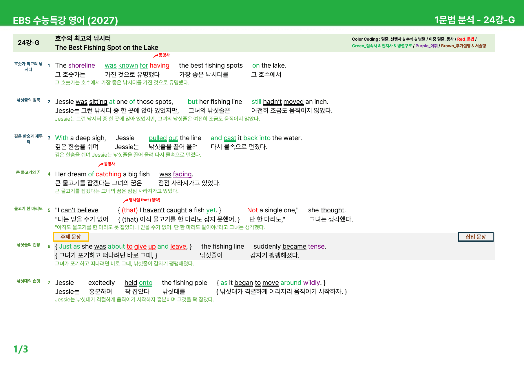Click 'still hadn't moved an inch.'

(290, 102)
